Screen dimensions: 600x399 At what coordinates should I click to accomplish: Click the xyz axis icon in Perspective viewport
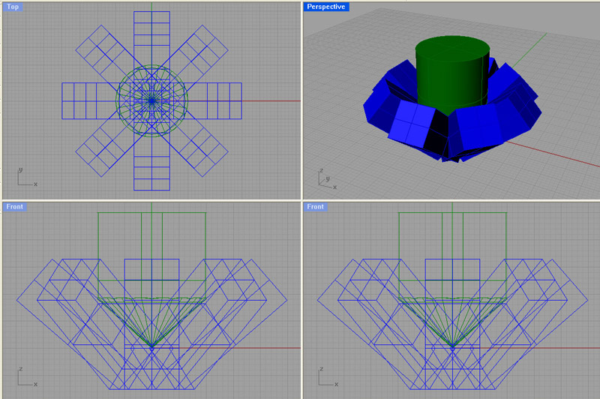[x=328, y=179]
